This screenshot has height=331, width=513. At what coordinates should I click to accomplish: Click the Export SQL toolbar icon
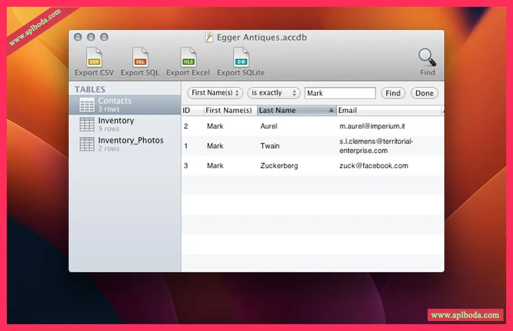(x=140, y=58)
